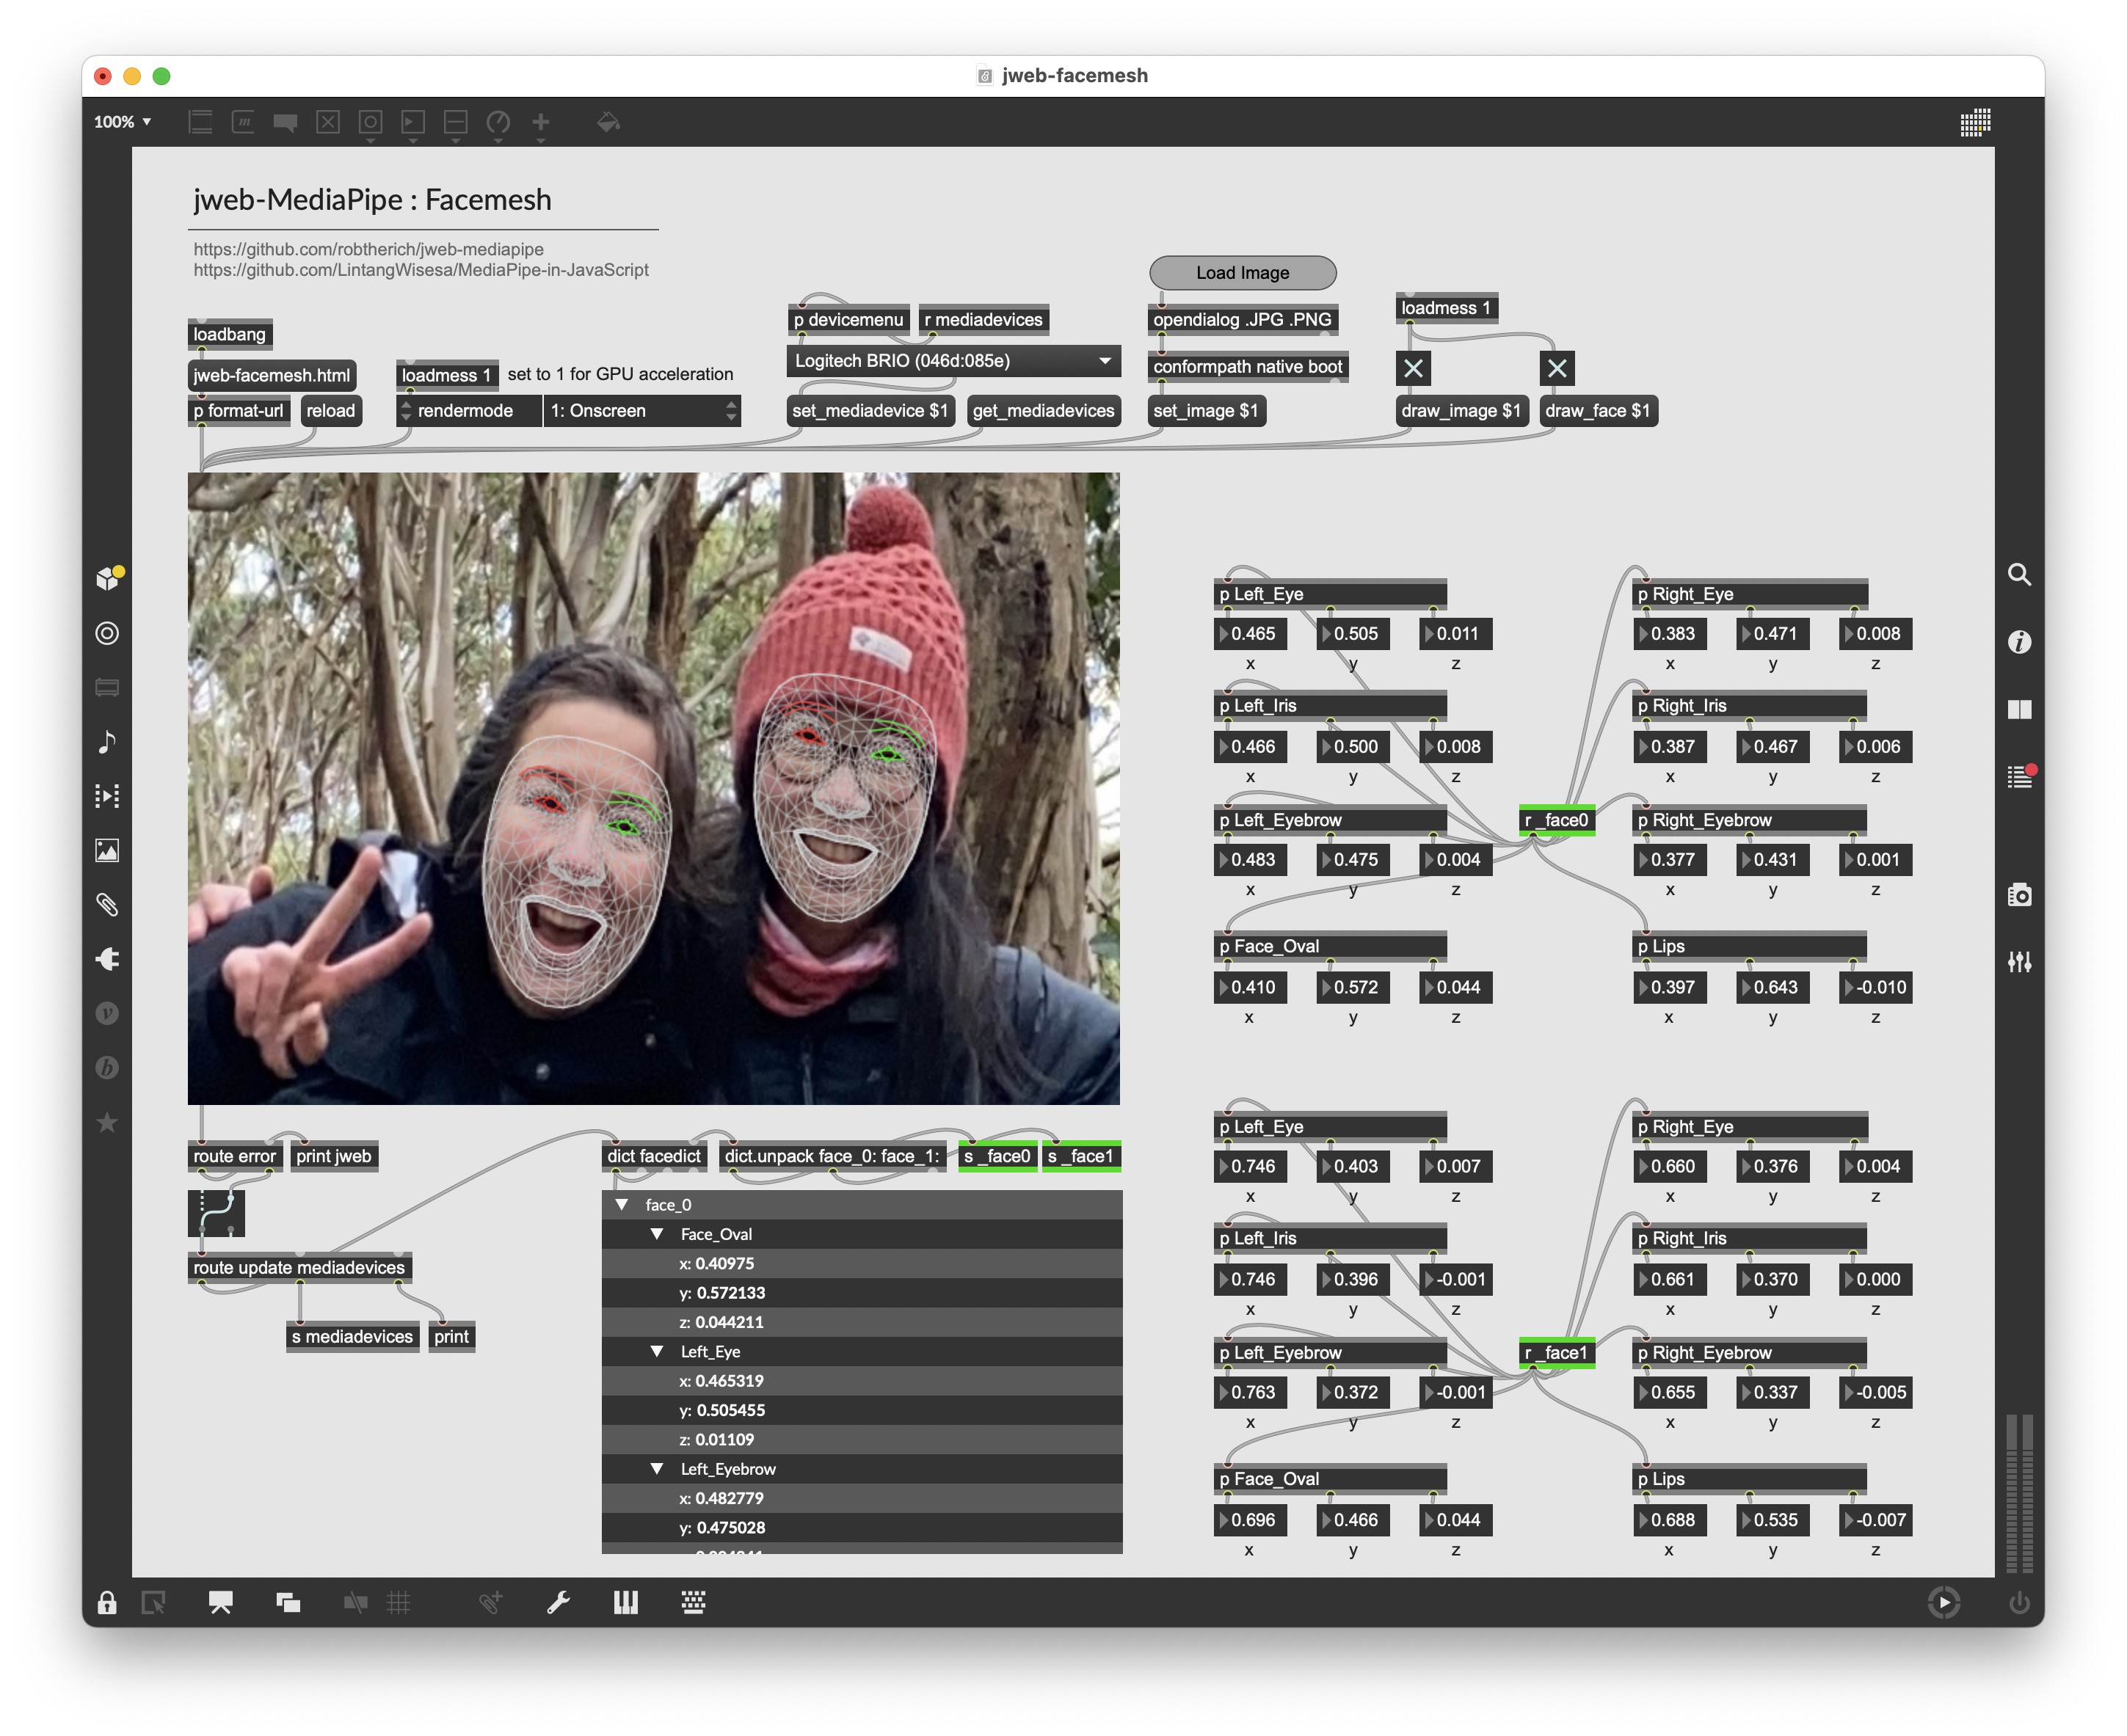Toggle the draw_image checkbox
The width and height of the screenshot is (2127, 1736).
(1413, 368)
